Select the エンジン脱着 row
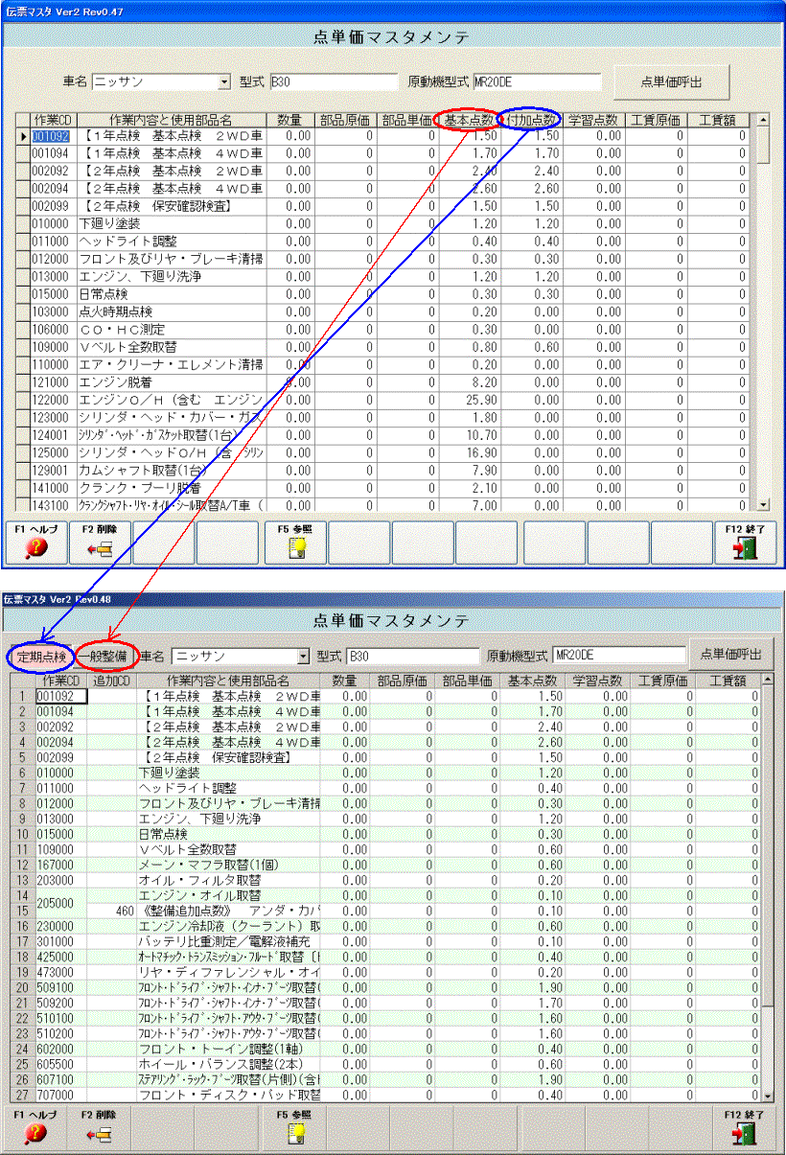 click(x=171, y=381)
